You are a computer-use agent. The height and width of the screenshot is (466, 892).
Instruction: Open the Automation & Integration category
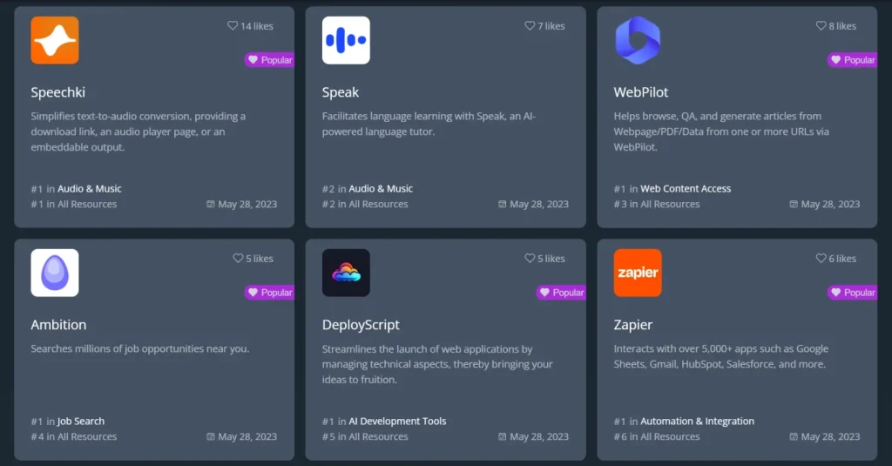click(697, 421)
